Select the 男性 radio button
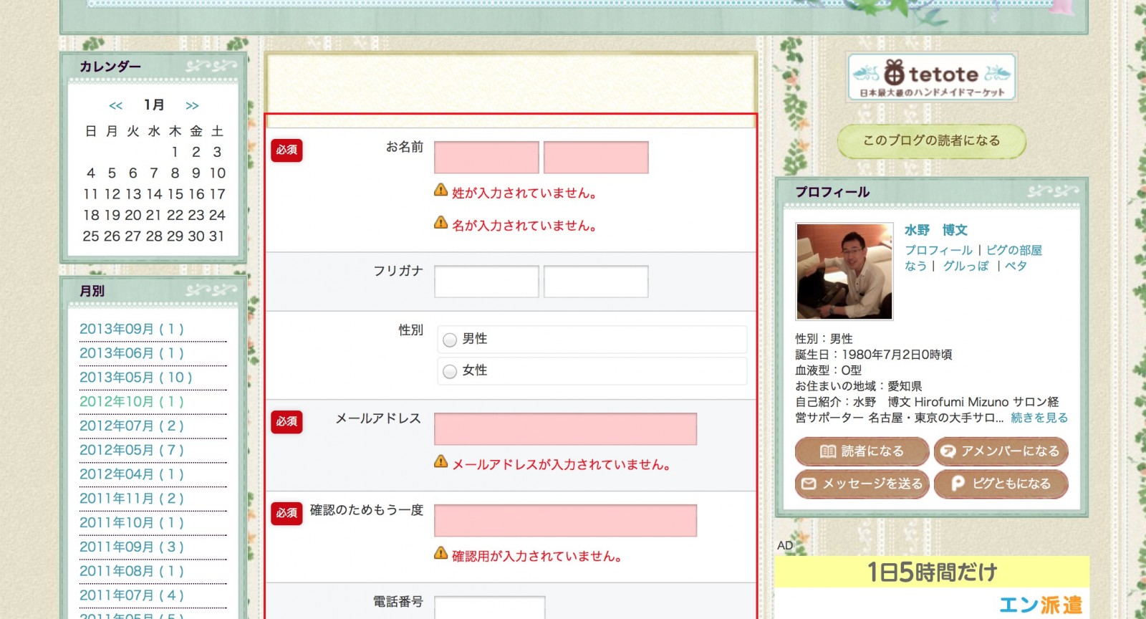Screen dimensions: 1146x619 (450, 340)
